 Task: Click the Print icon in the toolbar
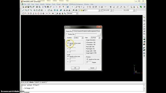[37, 7]
